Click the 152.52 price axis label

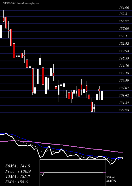click(x=124, y=43)
